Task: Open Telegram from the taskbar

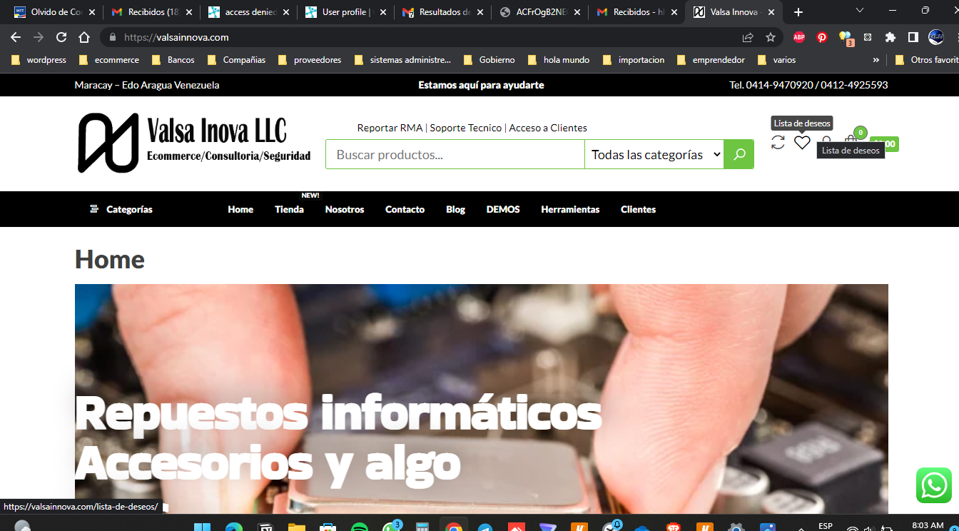Action: pyautogui.click(x=484, y=528)
